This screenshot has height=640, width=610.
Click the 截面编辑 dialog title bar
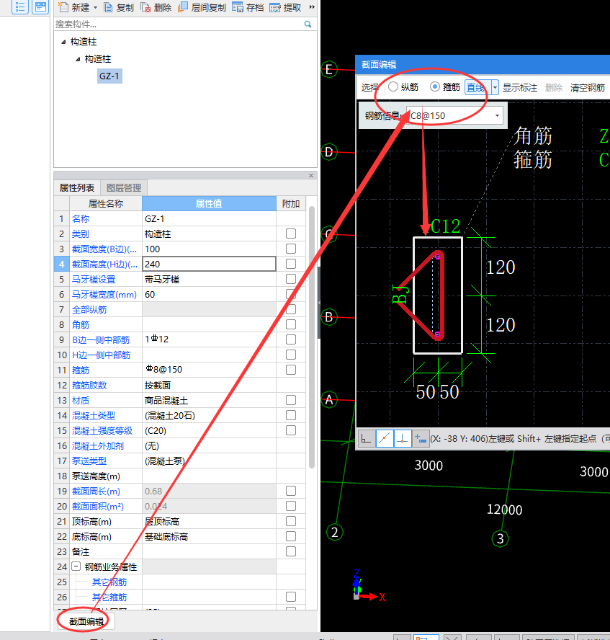pyautogui.click(x=483, y=64)
